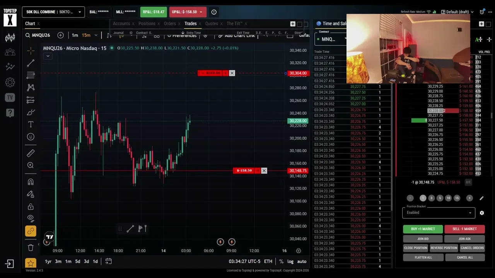Switch to the Quotes tab
Image resolution: width=495 pixels, height=278 pixels.
point(212,24)
